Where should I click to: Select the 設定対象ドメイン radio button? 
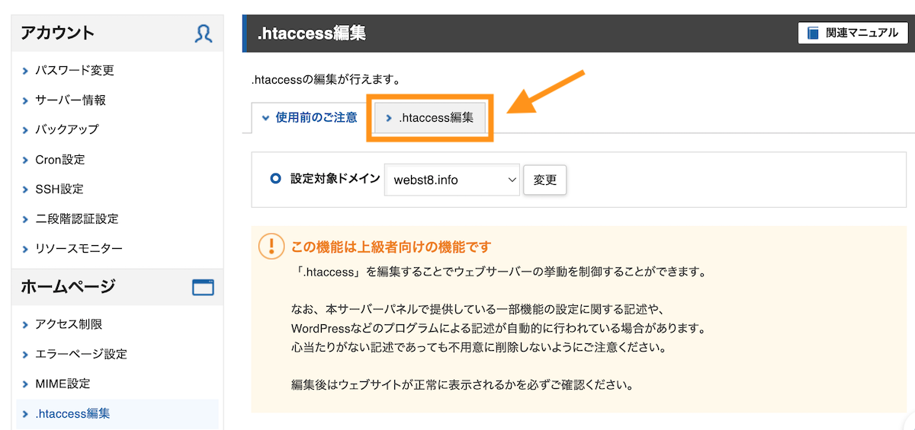pos(276,180)
